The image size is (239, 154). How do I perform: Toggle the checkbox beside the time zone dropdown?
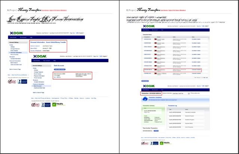click(191, 93)
